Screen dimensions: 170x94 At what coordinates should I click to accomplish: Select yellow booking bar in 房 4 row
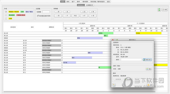(x=161, y=65)
